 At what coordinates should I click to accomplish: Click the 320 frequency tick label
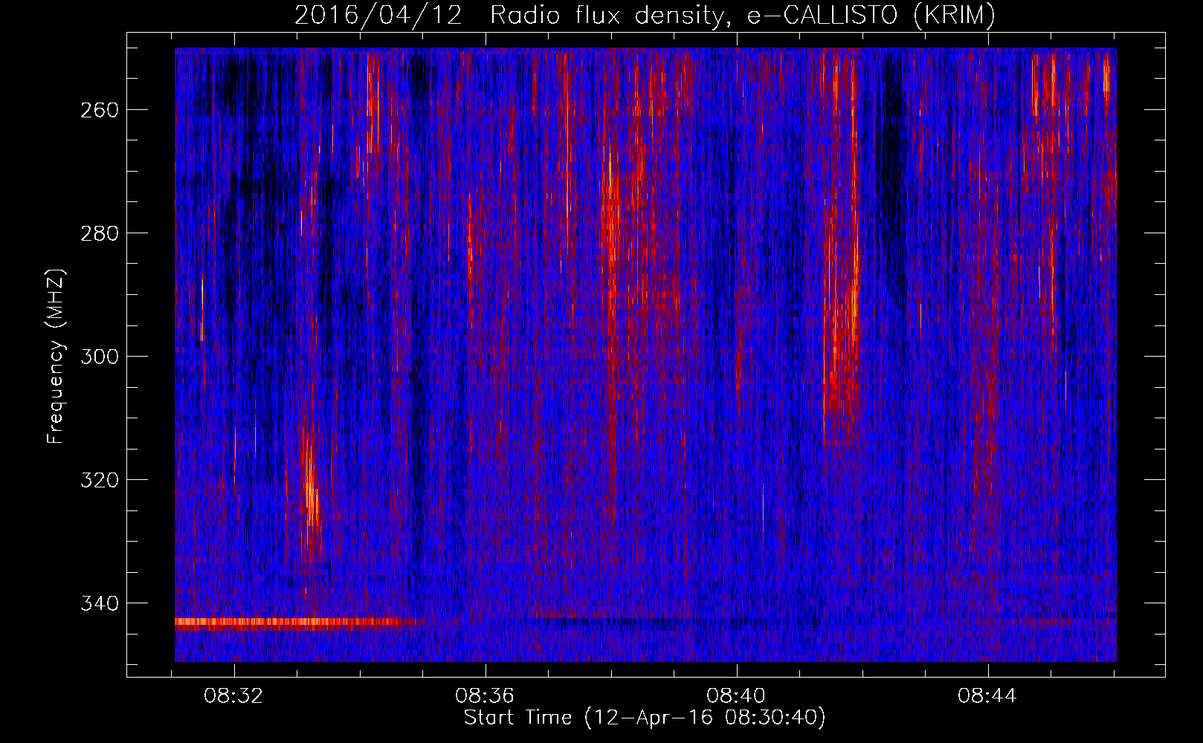(x=99, y=480)
